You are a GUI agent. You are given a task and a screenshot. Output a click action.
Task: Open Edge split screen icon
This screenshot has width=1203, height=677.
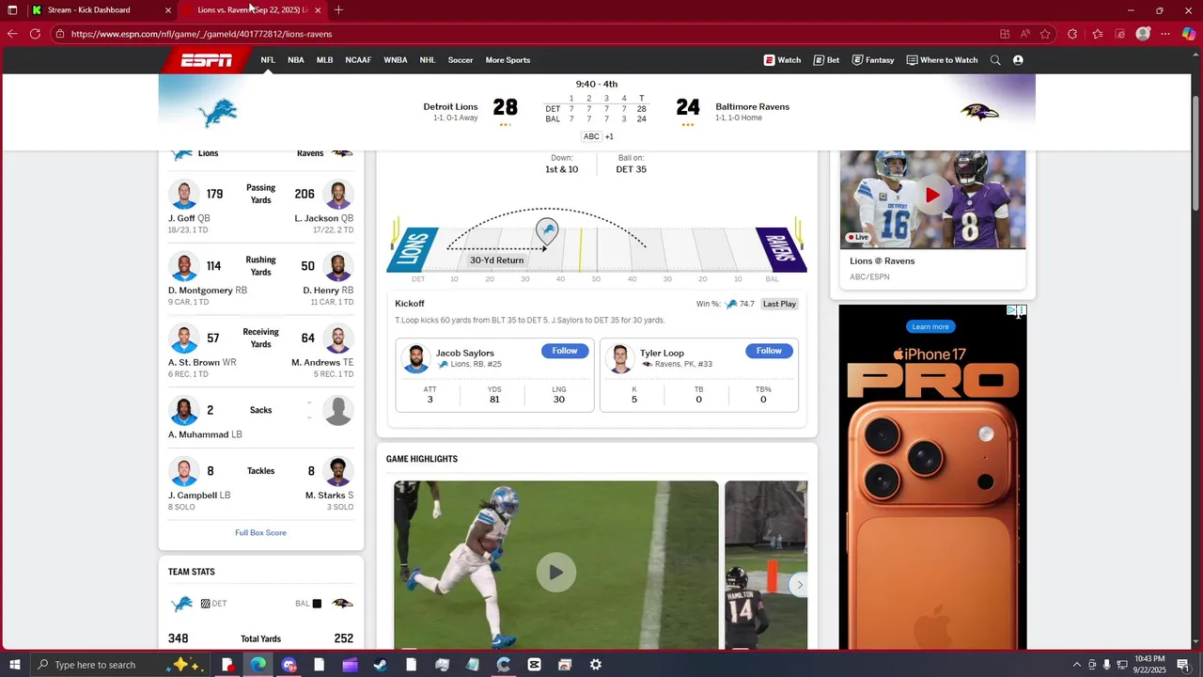coord(1005,34)
